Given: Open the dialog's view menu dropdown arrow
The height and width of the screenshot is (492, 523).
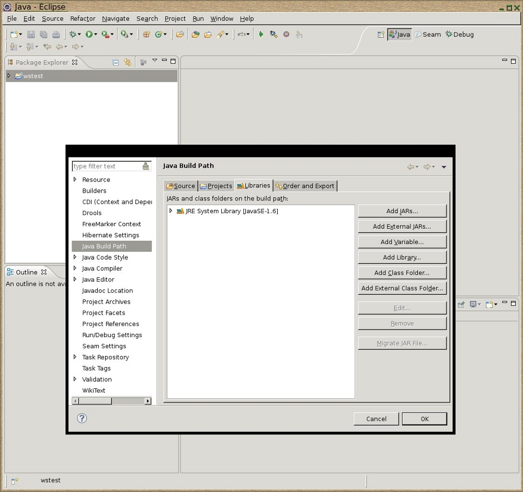Looking at the screenshot, I should point(444,167).
